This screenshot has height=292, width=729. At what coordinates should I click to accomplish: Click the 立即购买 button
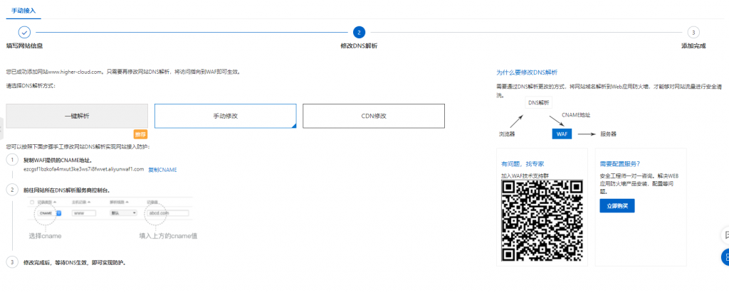tap(617, 205)
